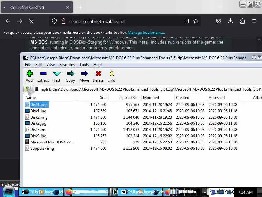Click the red Delete toolbar icon
262x197 pixels.
click(98, 76)
